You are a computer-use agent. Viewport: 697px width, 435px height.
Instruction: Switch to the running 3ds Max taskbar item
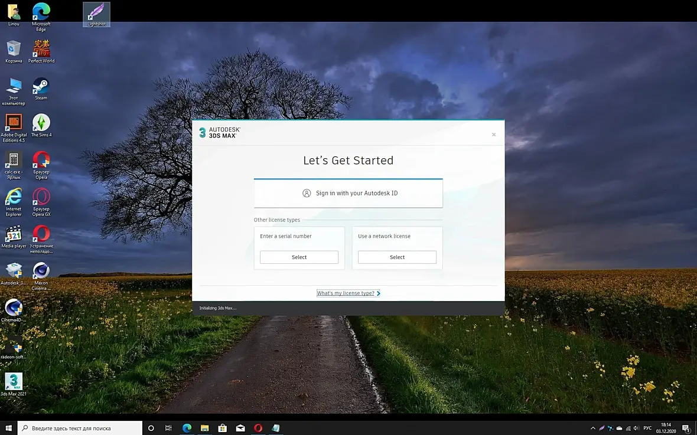(276, 428)
